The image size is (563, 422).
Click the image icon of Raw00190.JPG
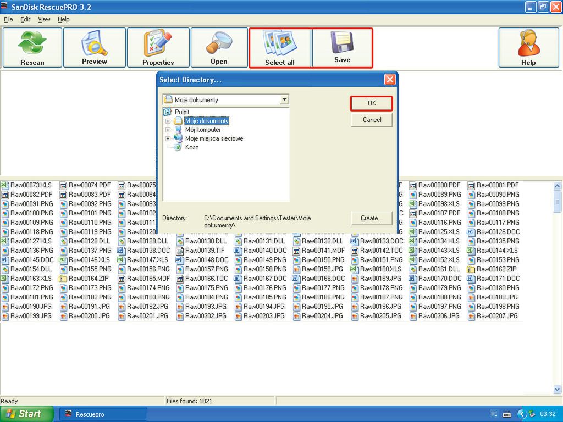4,307
